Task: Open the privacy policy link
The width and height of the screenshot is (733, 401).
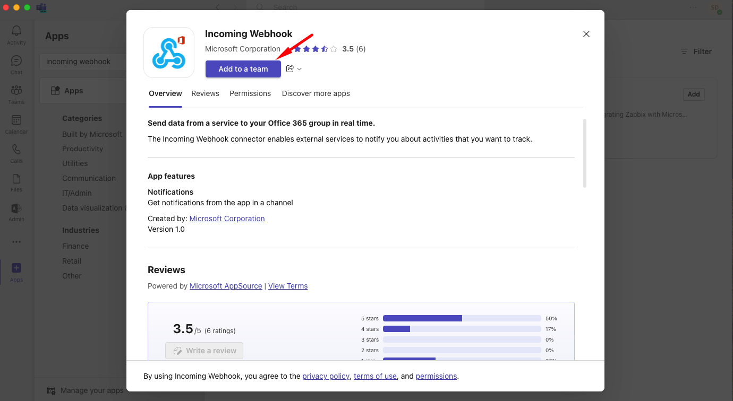Action: click(x=326, y=376)
